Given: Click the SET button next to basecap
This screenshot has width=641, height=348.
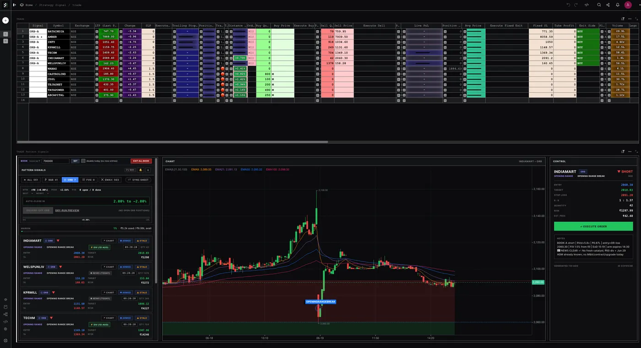Looking at the screenshot, I should point(76,161).
